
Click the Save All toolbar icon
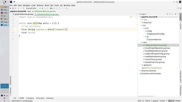(13, 8)
